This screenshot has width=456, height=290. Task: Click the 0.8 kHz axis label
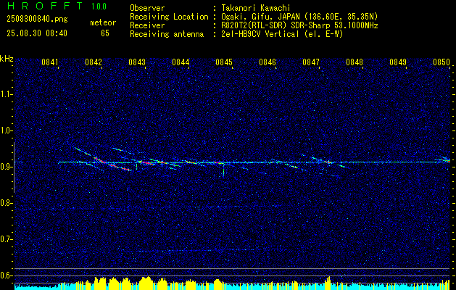coord(7,203)
